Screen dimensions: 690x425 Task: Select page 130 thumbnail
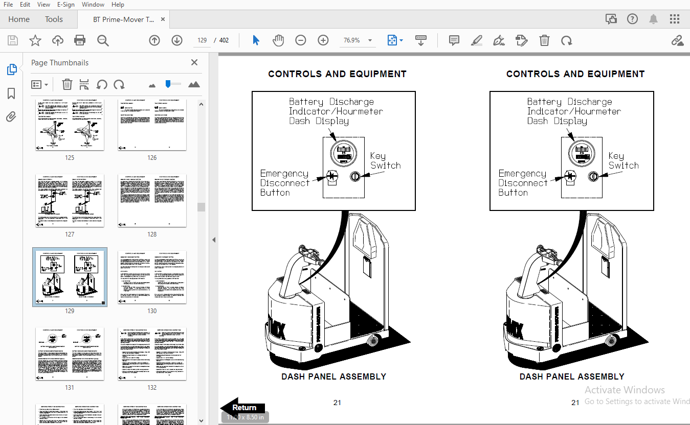(x=152, y=277)
